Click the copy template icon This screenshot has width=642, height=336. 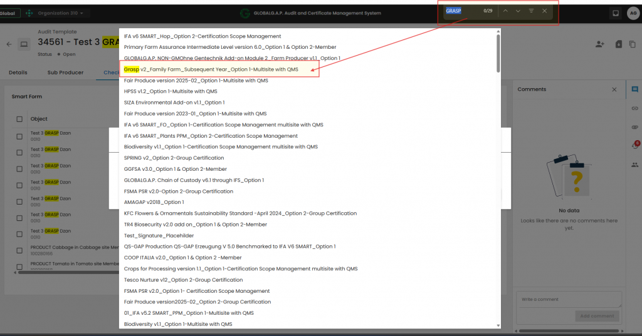(632, 44)
